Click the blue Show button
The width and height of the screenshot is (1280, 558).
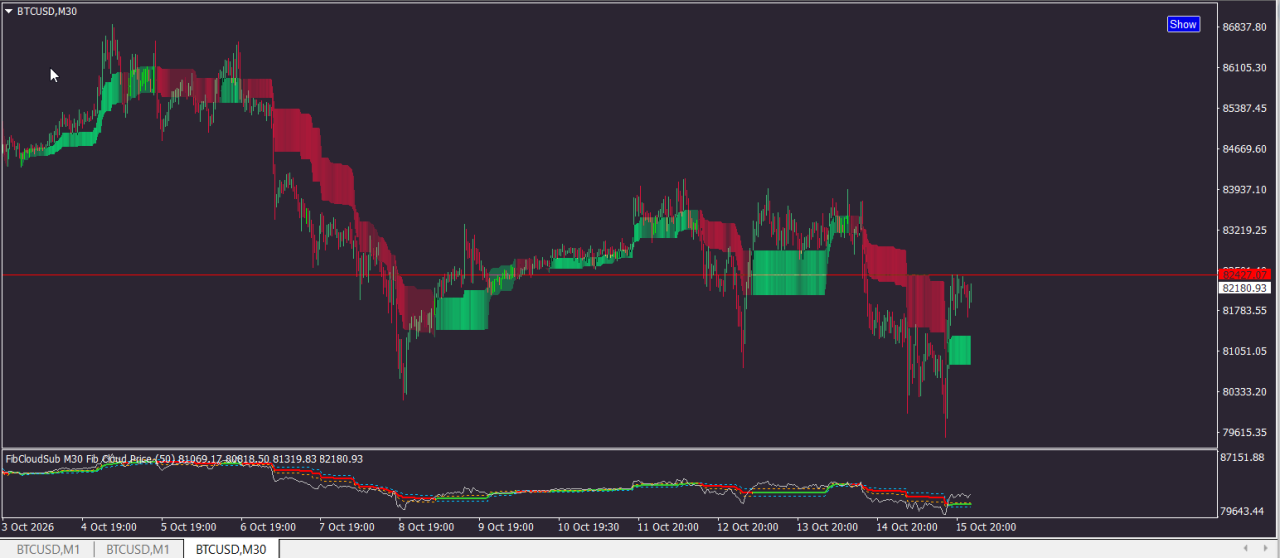1183,24
